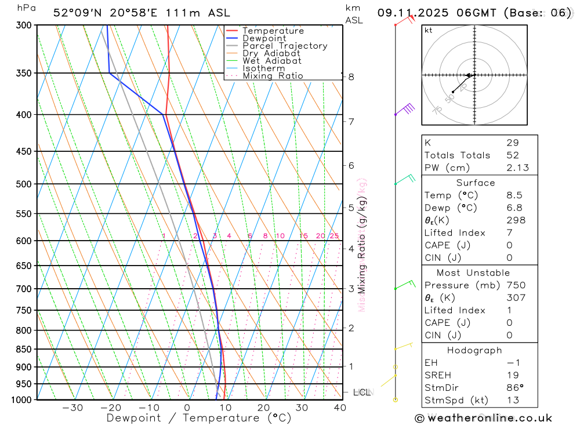Click the storm motion arrow in hodograph
Screen dimensions: 580x425
coord(470,75)
